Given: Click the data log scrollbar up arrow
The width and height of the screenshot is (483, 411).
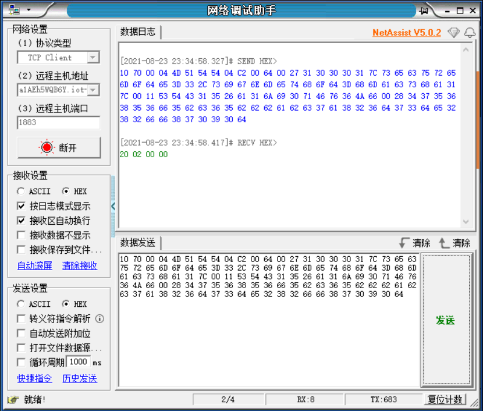Looking at the screenshot, I should 466,49.
